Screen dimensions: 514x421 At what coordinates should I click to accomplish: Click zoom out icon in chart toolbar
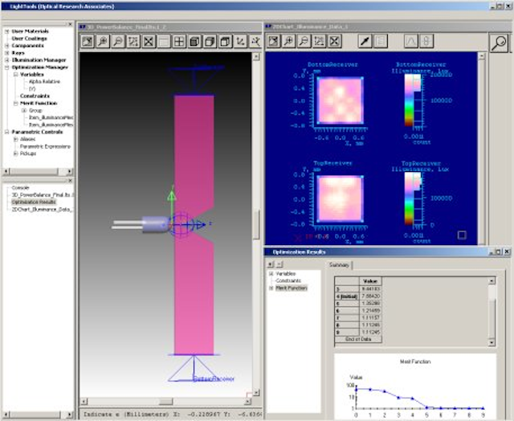click(x=304, y=41)
